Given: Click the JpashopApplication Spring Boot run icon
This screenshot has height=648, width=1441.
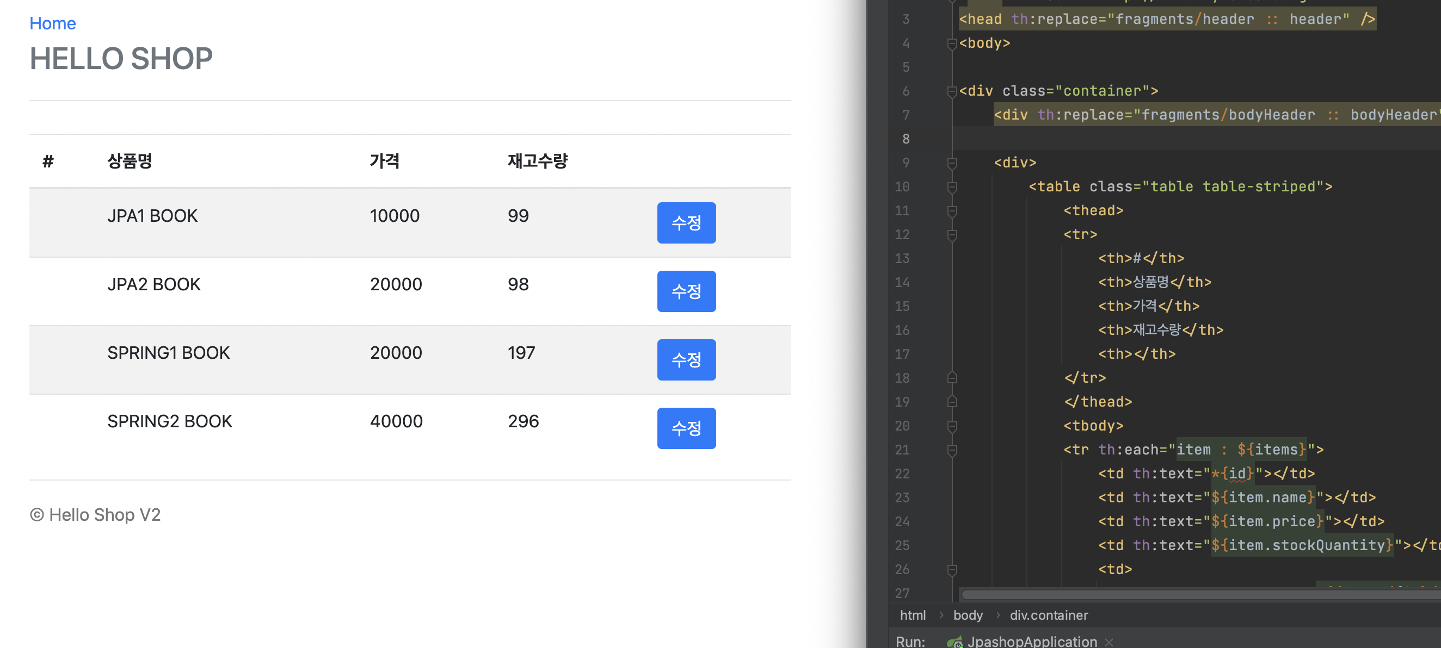Looking at the screenshot, I should pyautogui.click(x=954, y=641).
